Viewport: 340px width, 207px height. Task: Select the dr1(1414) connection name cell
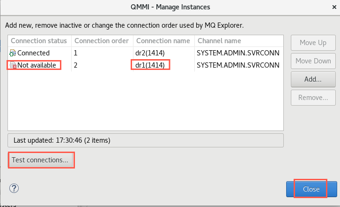coord(150,65)
